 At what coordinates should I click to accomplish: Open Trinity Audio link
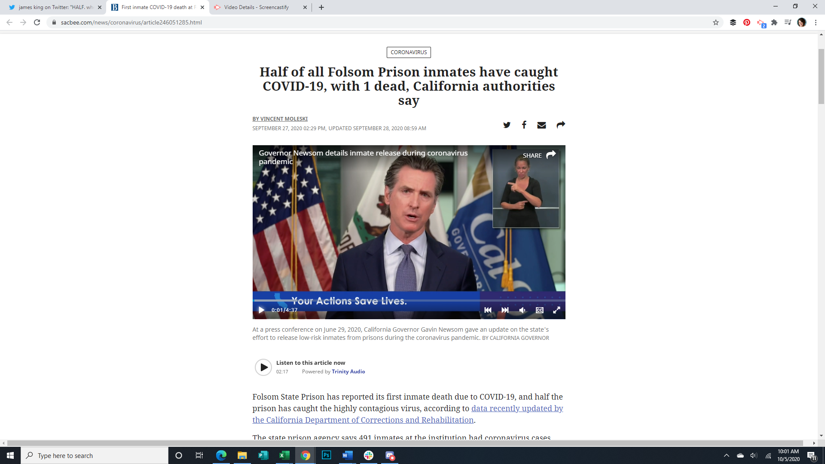(x=348, y=372)
